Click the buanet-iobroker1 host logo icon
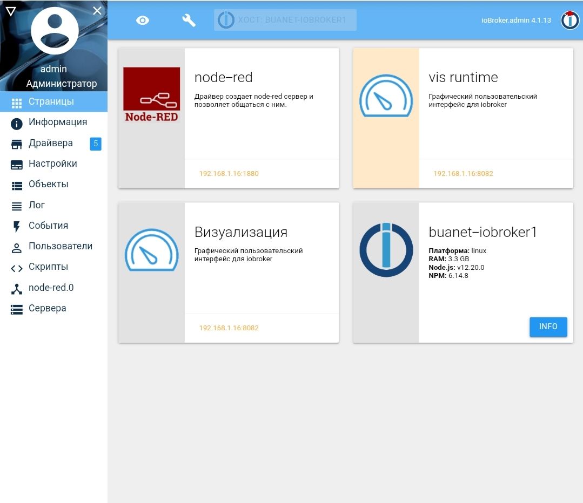 click(x=386, y=250)
